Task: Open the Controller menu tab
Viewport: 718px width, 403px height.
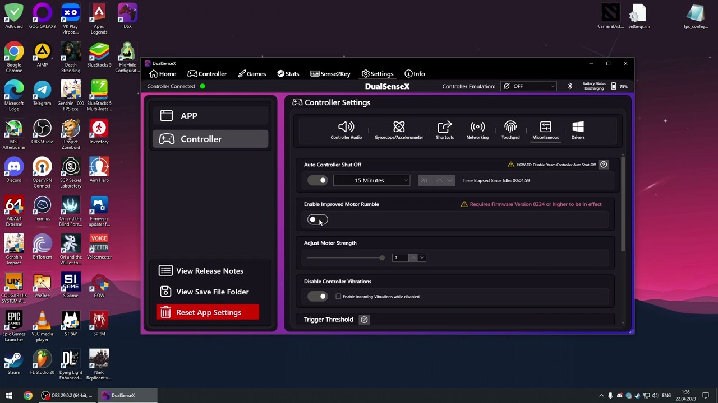Action: [207, 74]
